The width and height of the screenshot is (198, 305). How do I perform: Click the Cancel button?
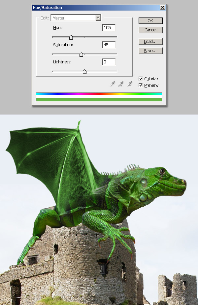point(150,30)
